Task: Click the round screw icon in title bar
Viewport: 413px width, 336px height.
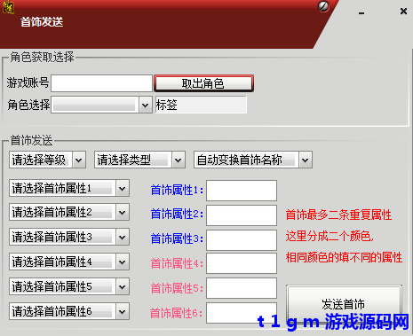Action: coord(323,6)
